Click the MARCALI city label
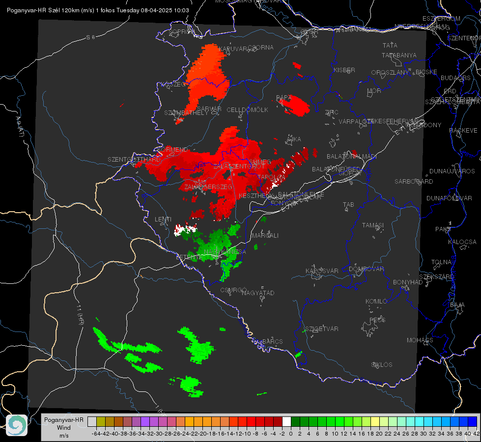 tap(265, 236)
